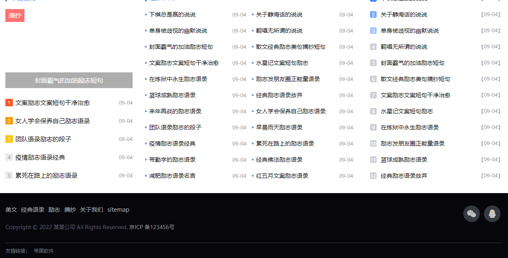This screenshot has width=508, height=258.
Task: Click the QQ penguin icon in the footer
Action: pyautogui.click(x=492, y=214)
